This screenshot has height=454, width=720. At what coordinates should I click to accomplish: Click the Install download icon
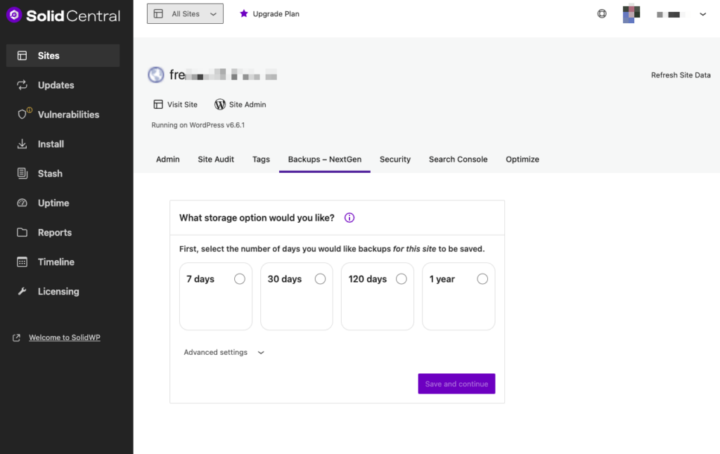[x=22, y=144]
